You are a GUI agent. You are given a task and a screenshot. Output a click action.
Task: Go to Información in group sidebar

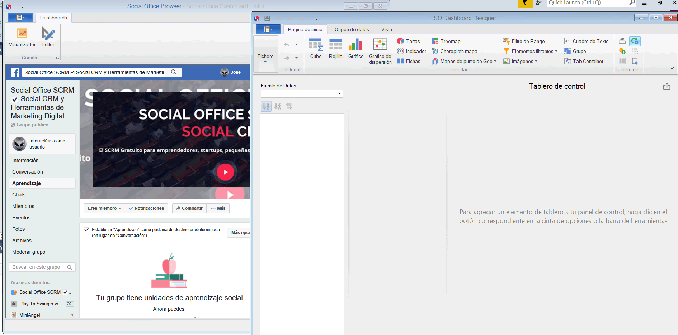[x=25, y=160]
